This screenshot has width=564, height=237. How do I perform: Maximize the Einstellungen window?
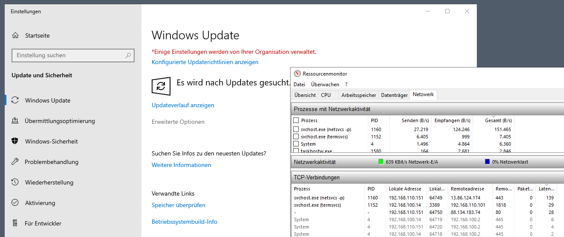click(447, 12)
